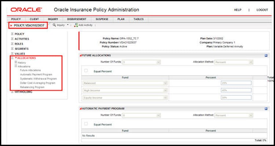Expand the ROLES tree node
This screenshot has height=146, width=275.
pos(12,44)
